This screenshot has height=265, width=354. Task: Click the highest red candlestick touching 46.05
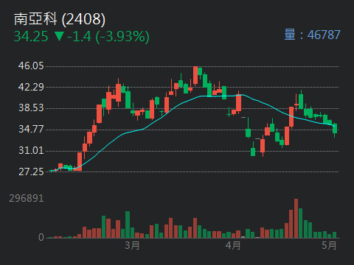click(195, 76)
